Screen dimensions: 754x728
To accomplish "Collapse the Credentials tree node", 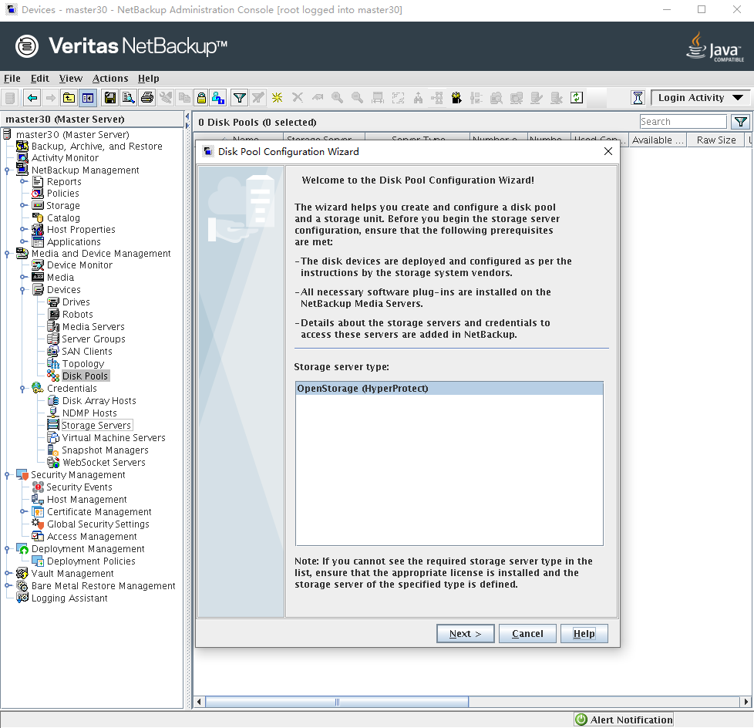I will pyautogui.click(x=24, y=388).
